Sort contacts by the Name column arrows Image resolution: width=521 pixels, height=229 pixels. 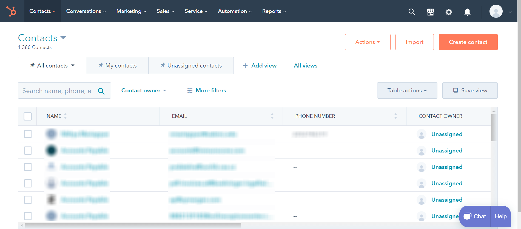65,116
